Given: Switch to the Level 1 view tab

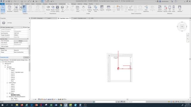Looking at the screenshot, I should [49, 18].
